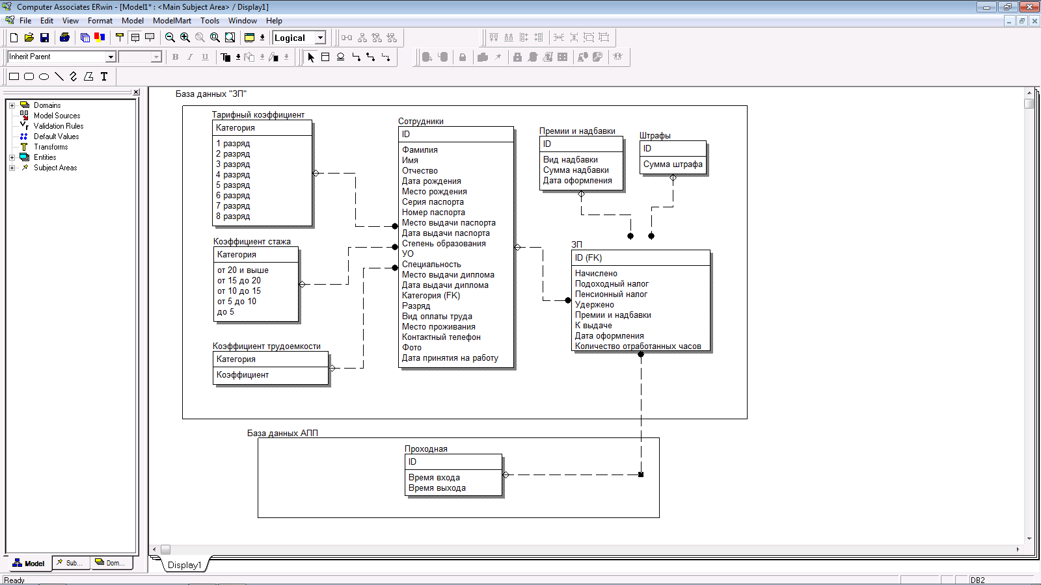This screenshot has height=585, width=1041.
Task: Select the Сотрудники entity title
Action: coord(421,122)
